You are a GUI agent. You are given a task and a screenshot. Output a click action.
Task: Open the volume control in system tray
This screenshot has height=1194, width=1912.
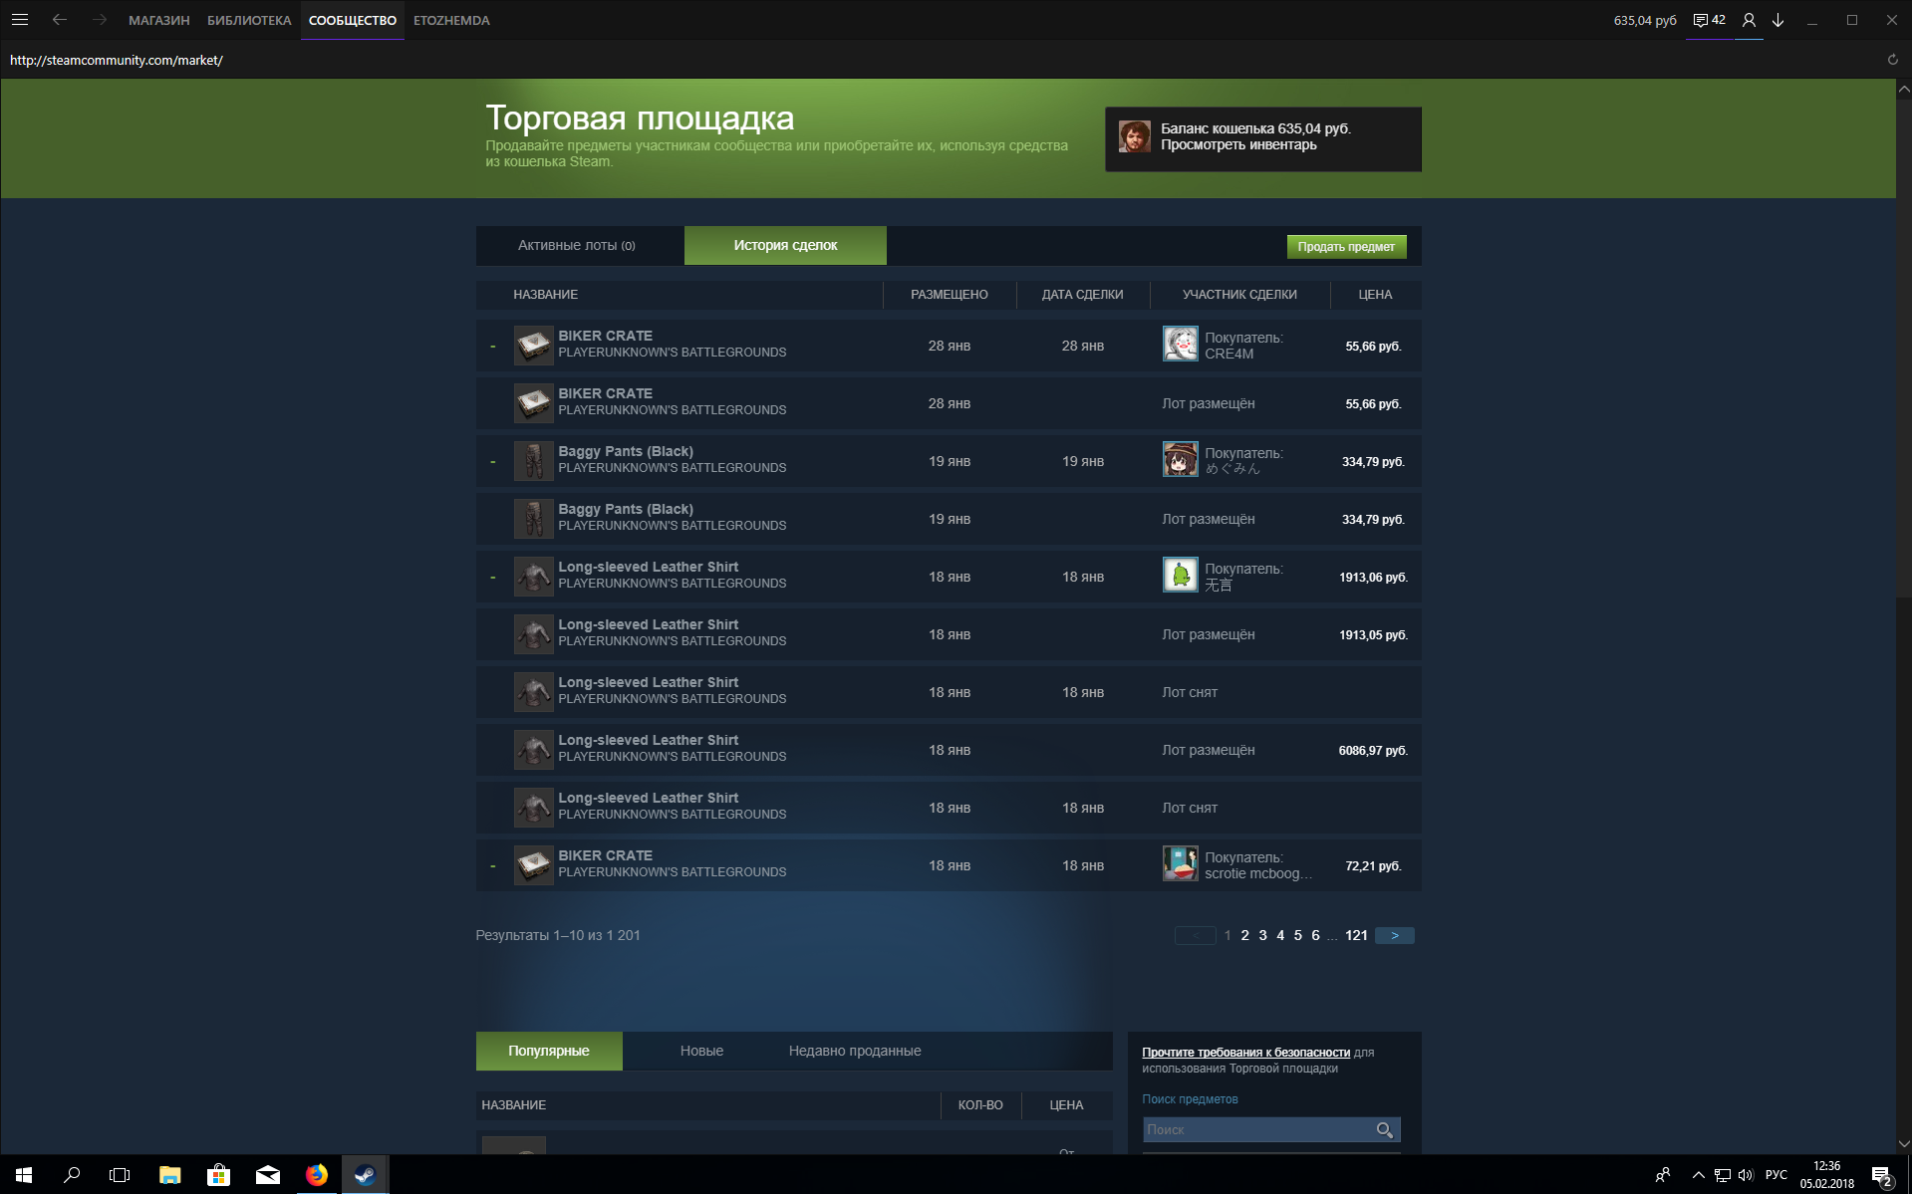point(1746,1175)
